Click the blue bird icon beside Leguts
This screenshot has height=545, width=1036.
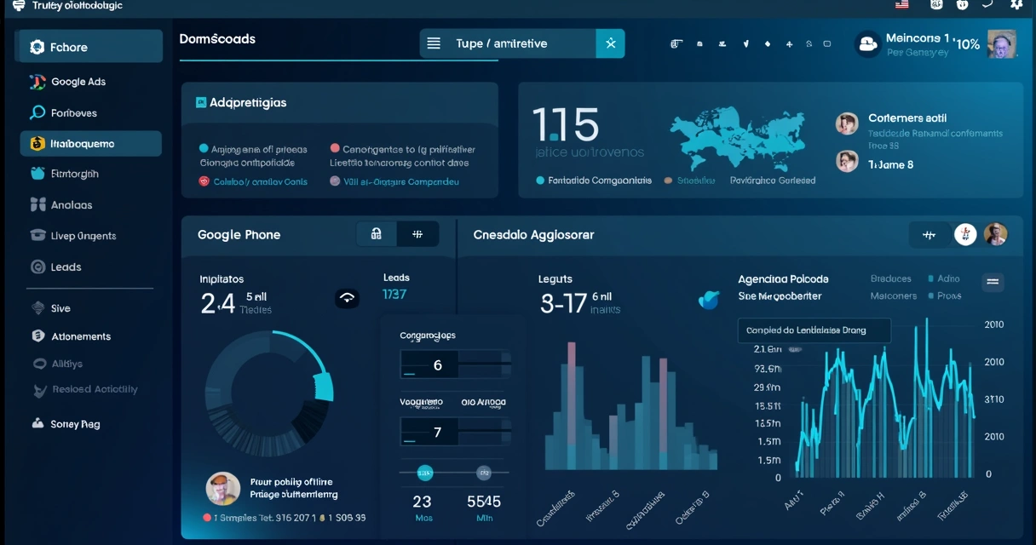click(x=708, y=298)
